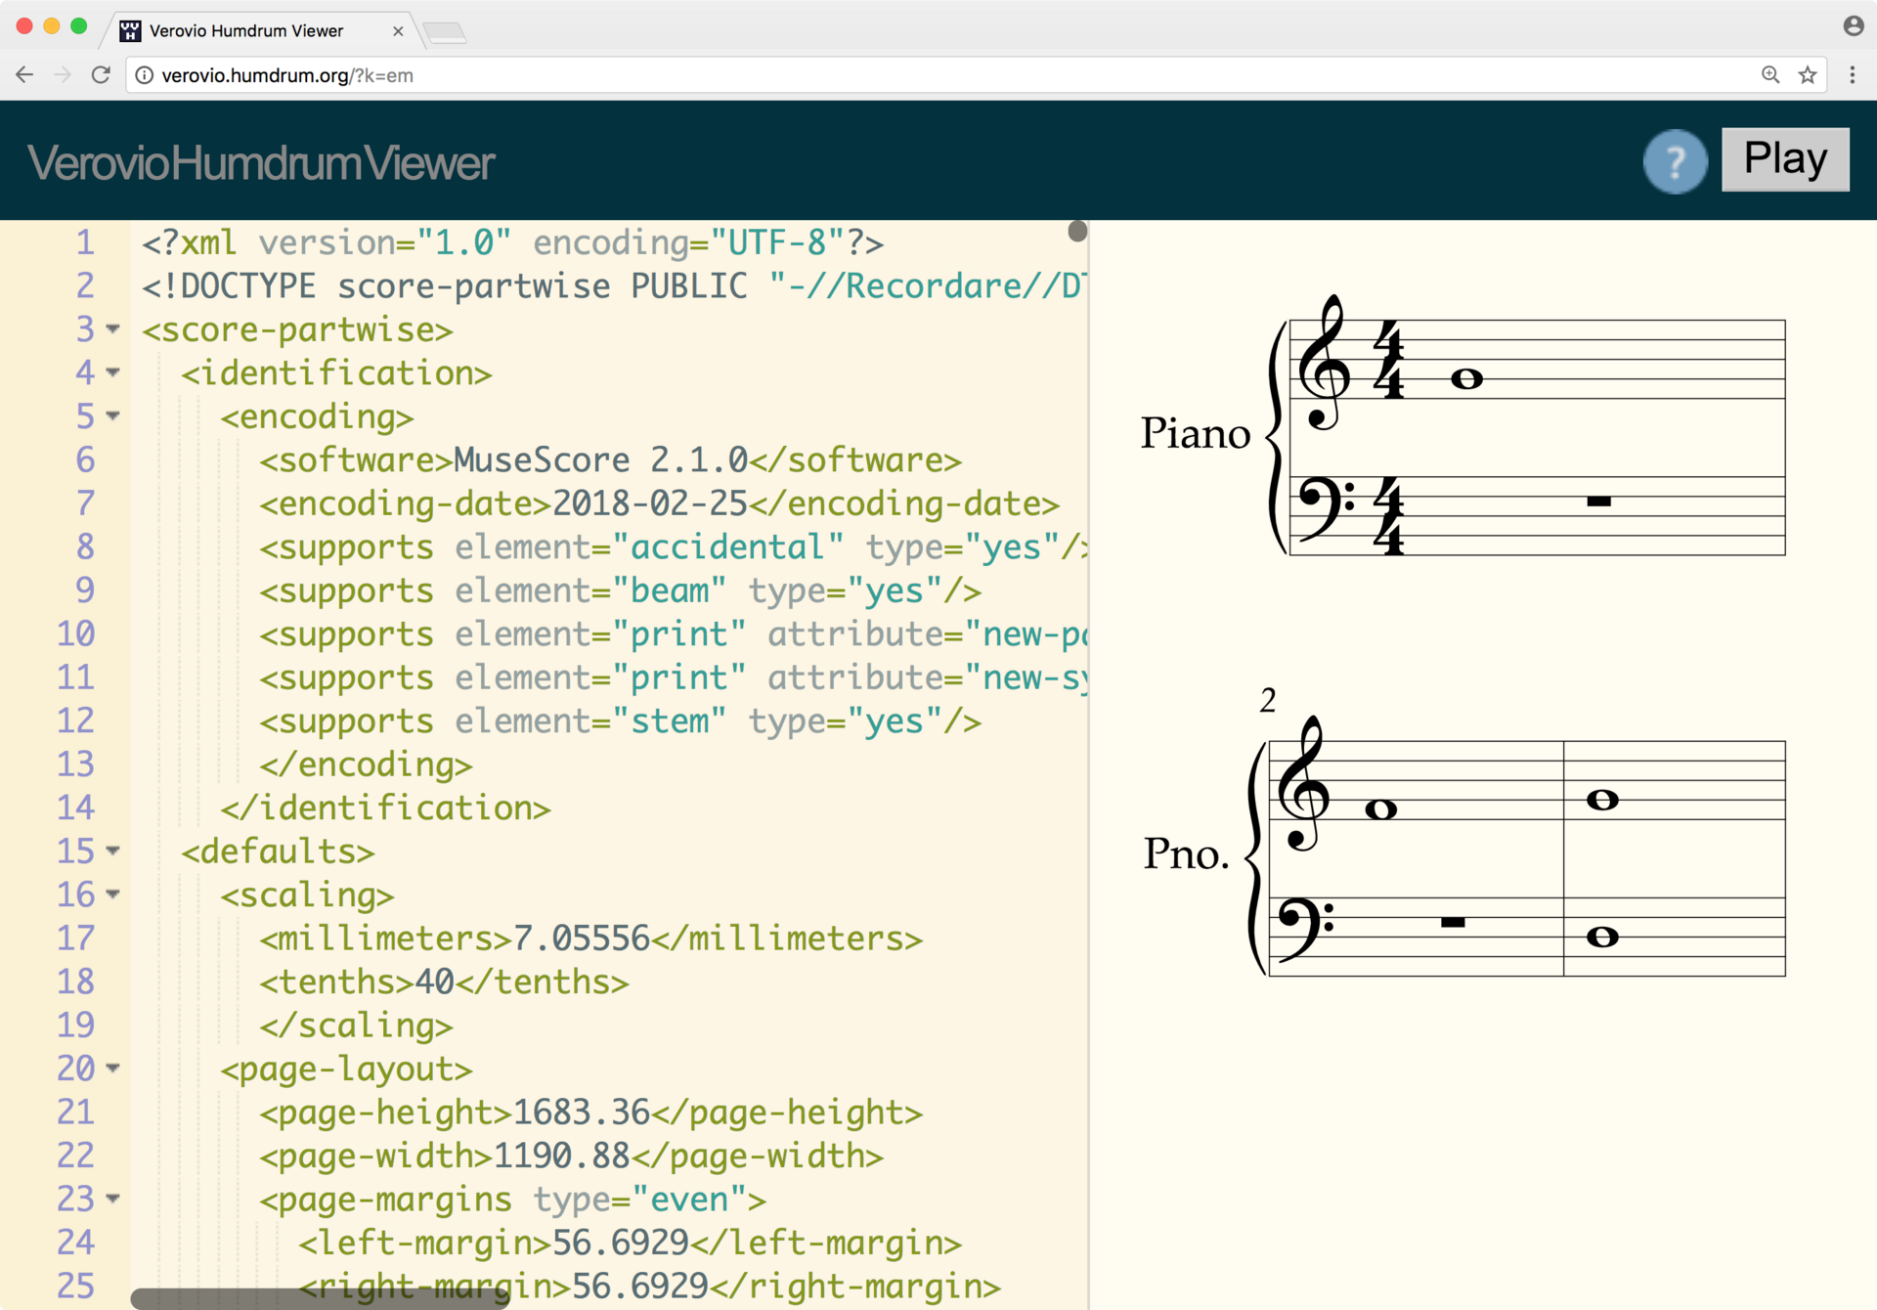Fold the page-margins element on line 23
1877x1310 pixels.
(113, 1199)
